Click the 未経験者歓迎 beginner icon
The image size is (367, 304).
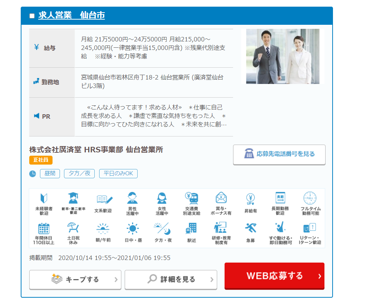point(44,198)
